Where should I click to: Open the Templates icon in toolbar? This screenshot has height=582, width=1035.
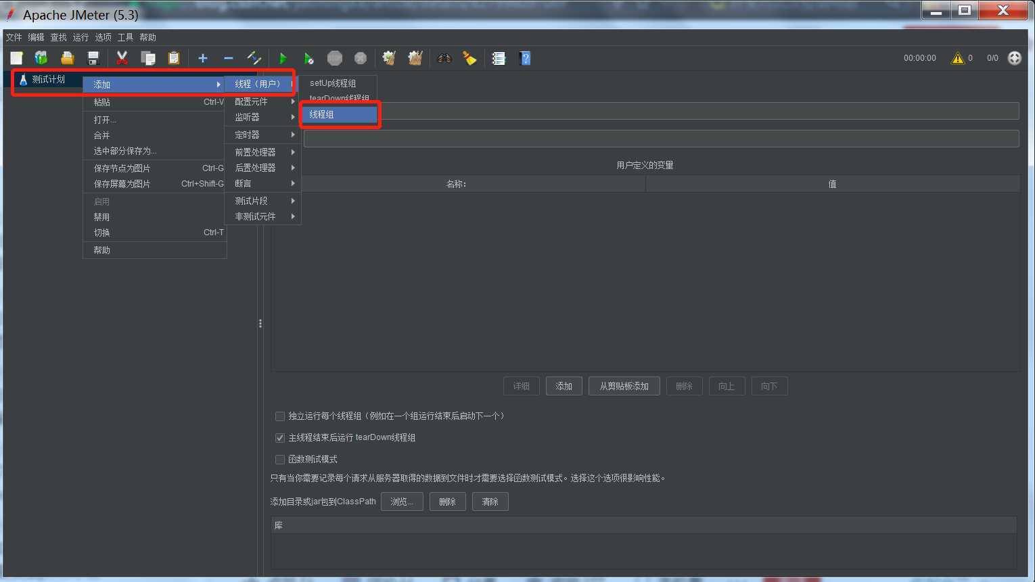pos(41,58)
